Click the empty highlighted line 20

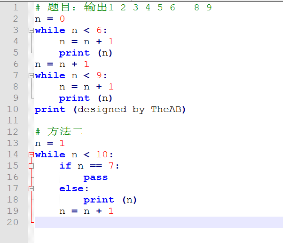[x=159, y=222]
